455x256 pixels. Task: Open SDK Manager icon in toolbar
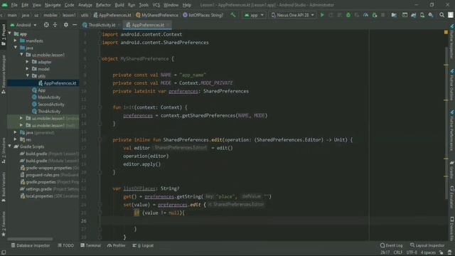431,15
